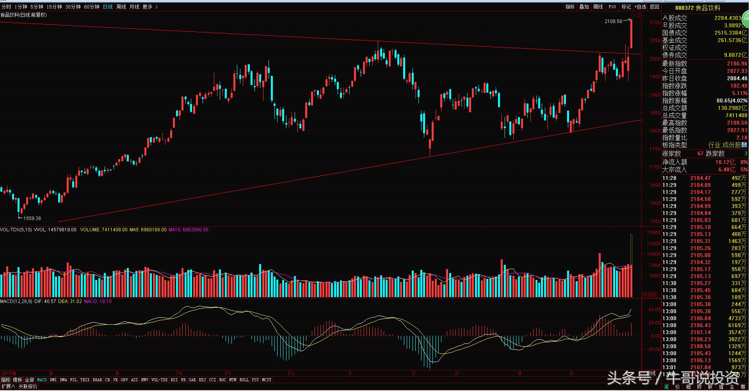Switch to 笔 tick tab
This screenshot has height=391, width=749.
(666, 387)
